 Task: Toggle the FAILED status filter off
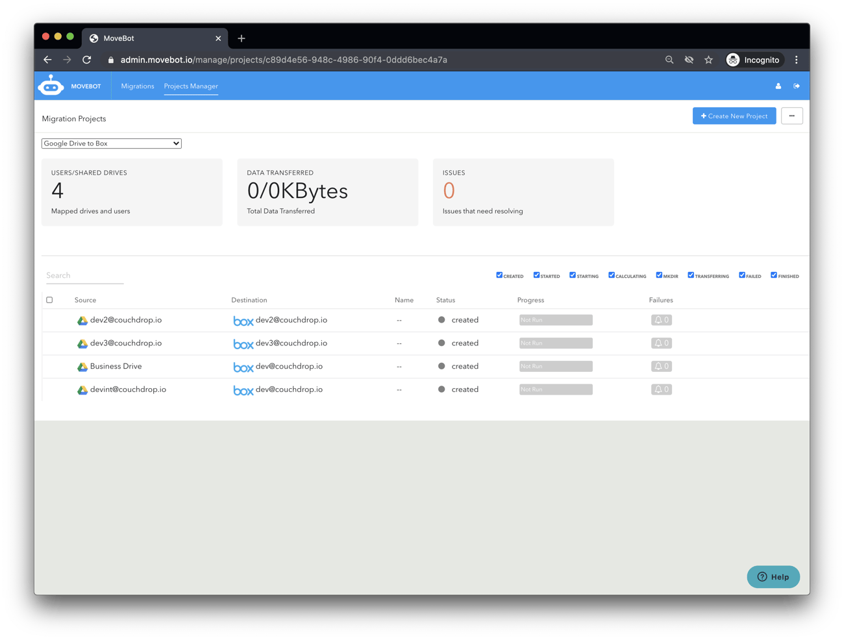[x=741, y=275]
